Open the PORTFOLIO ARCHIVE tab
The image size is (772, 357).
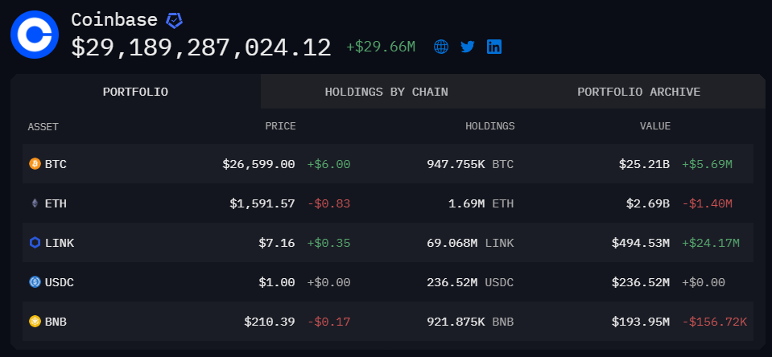[x=638, y=92]
